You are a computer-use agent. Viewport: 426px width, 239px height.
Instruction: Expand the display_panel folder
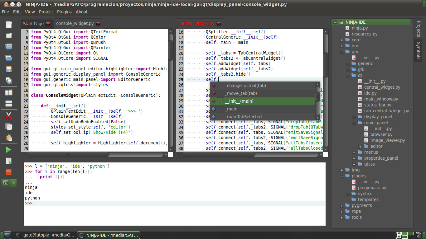(x=354, y=117)
